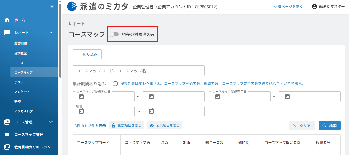Click the コース管理 play icon
Screen dimensions: 349x155
pyautogui.click(x=7, y=122)
